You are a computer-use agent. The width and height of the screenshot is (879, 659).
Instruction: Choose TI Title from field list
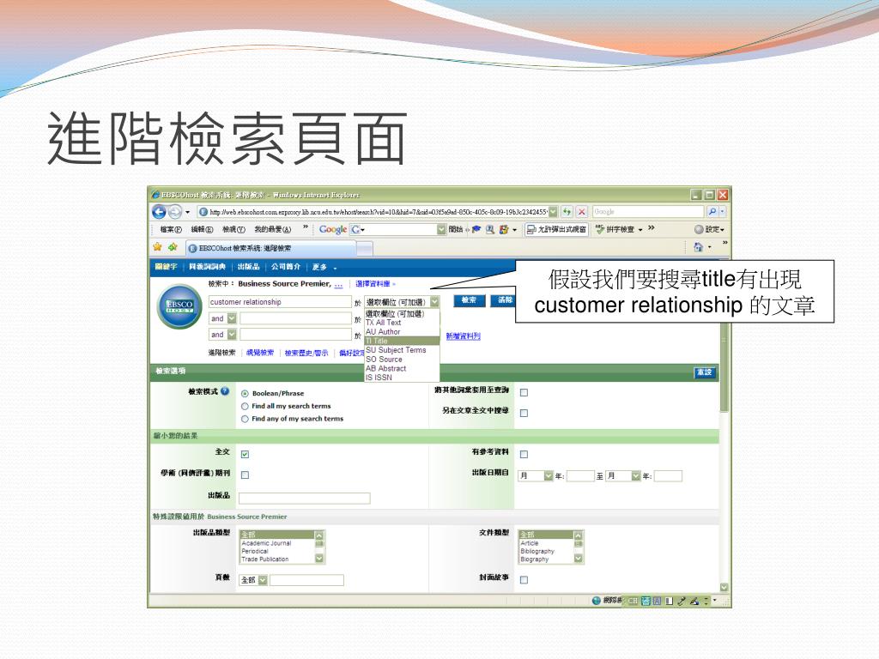click(402, 341)
